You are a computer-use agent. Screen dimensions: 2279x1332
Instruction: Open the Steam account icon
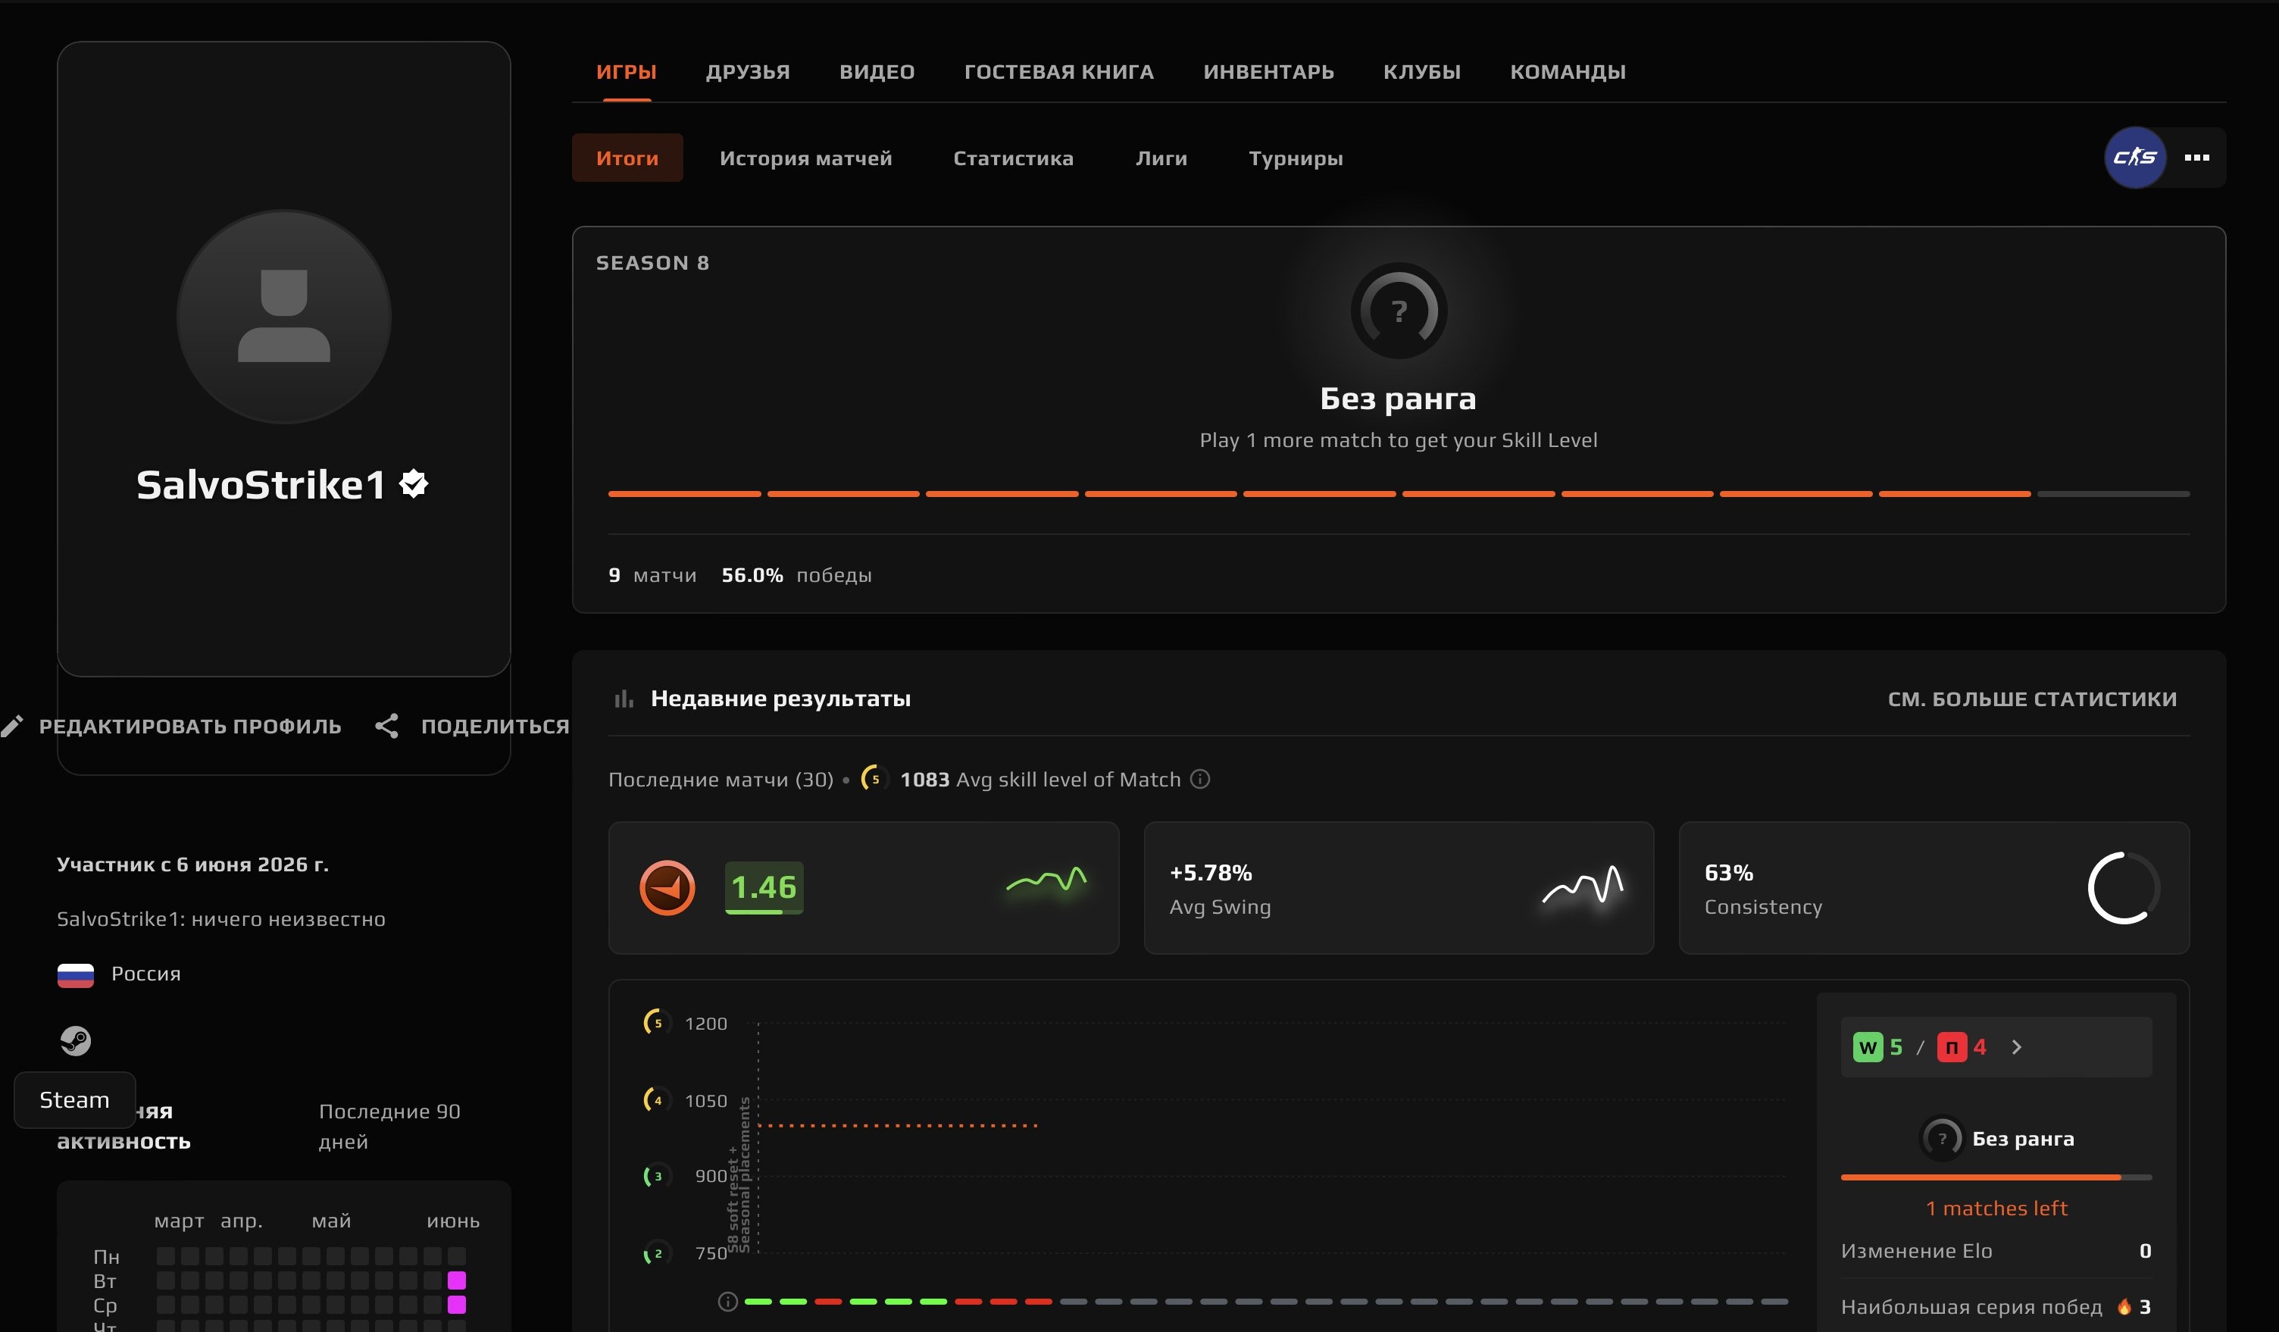[x=75, y=1041]
